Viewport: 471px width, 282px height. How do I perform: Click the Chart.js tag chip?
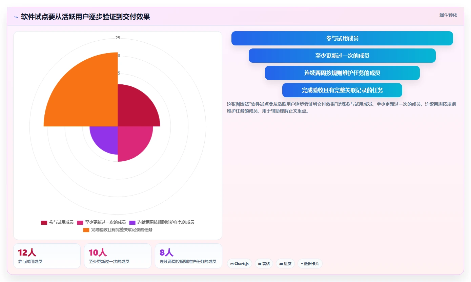tap(239, 264)
